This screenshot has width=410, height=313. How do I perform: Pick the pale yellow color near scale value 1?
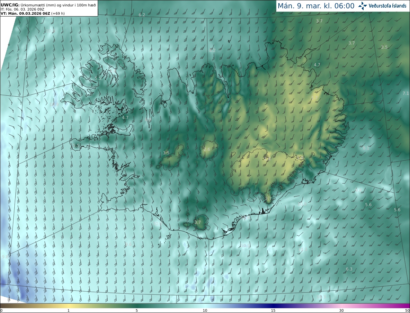(x=68, y=306)
